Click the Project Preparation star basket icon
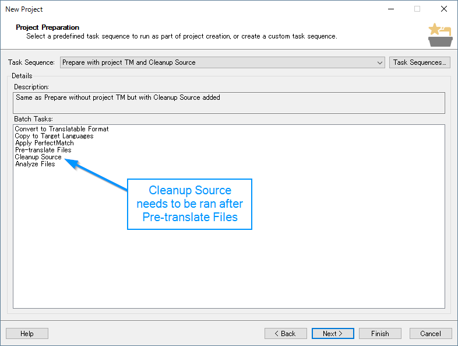Screen dimensions: 458x346 (x=440, y=35)
